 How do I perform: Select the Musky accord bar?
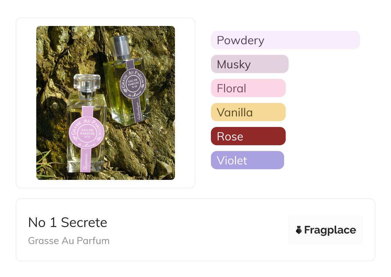[249, 64]
